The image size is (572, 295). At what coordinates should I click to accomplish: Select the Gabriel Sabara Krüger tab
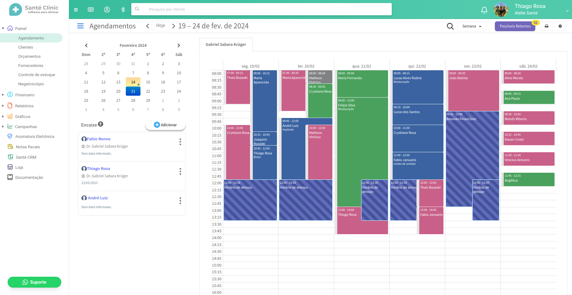[226, 45]
